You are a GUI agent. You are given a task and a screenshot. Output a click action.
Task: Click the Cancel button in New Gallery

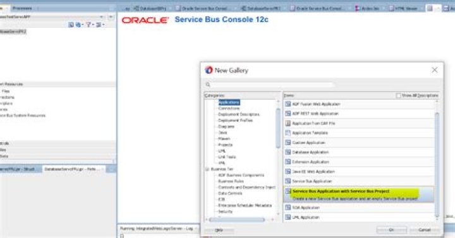pyautogui.click(x=425, y=230)
